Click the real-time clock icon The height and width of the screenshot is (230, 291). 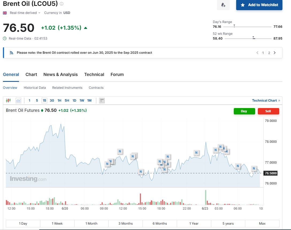(x=5, y=39)
